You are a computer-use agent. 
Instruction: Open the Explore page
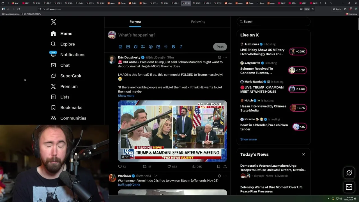(x=63, y=44)
